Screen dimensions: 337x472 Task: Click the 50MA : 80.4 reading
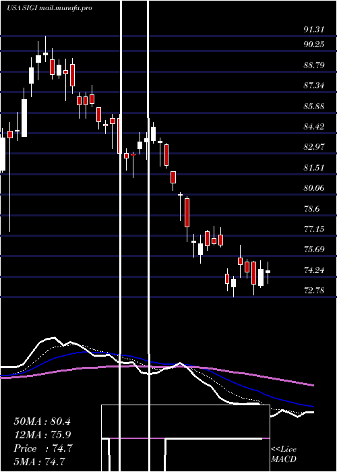point(42,421)
